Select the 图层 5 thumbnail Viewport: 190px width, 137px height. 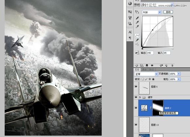pyautogui.click(x=144, y=88)
